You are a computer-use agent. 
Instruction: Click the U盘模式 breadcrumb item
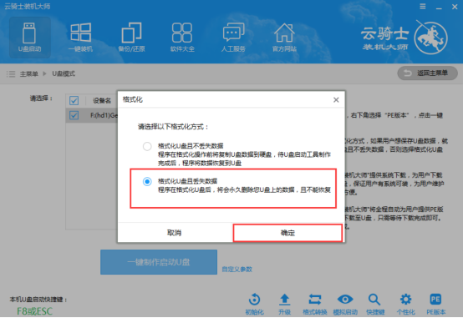tap(64, 73)
